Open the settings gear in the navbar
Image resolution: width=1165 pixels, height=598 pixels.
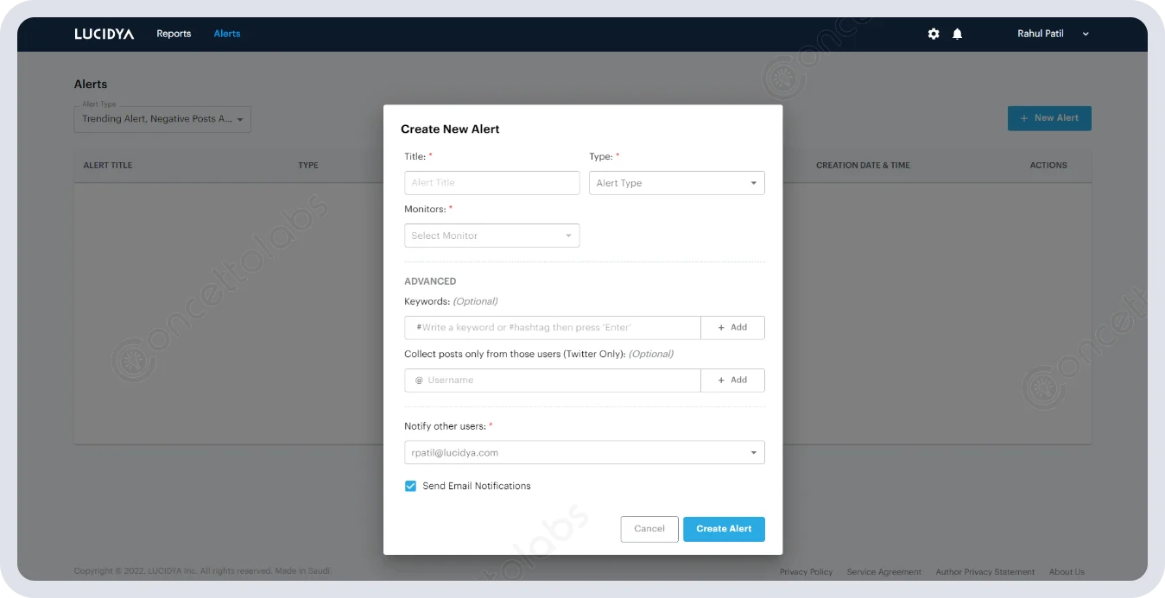point(933,34)
